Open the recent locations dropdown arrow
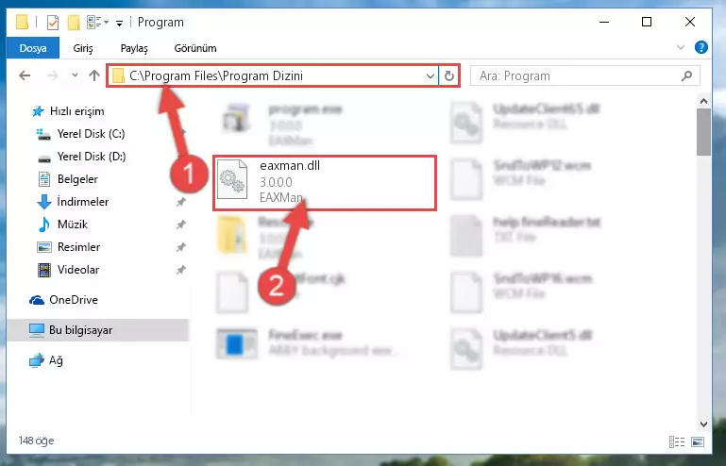 [75, 75]
